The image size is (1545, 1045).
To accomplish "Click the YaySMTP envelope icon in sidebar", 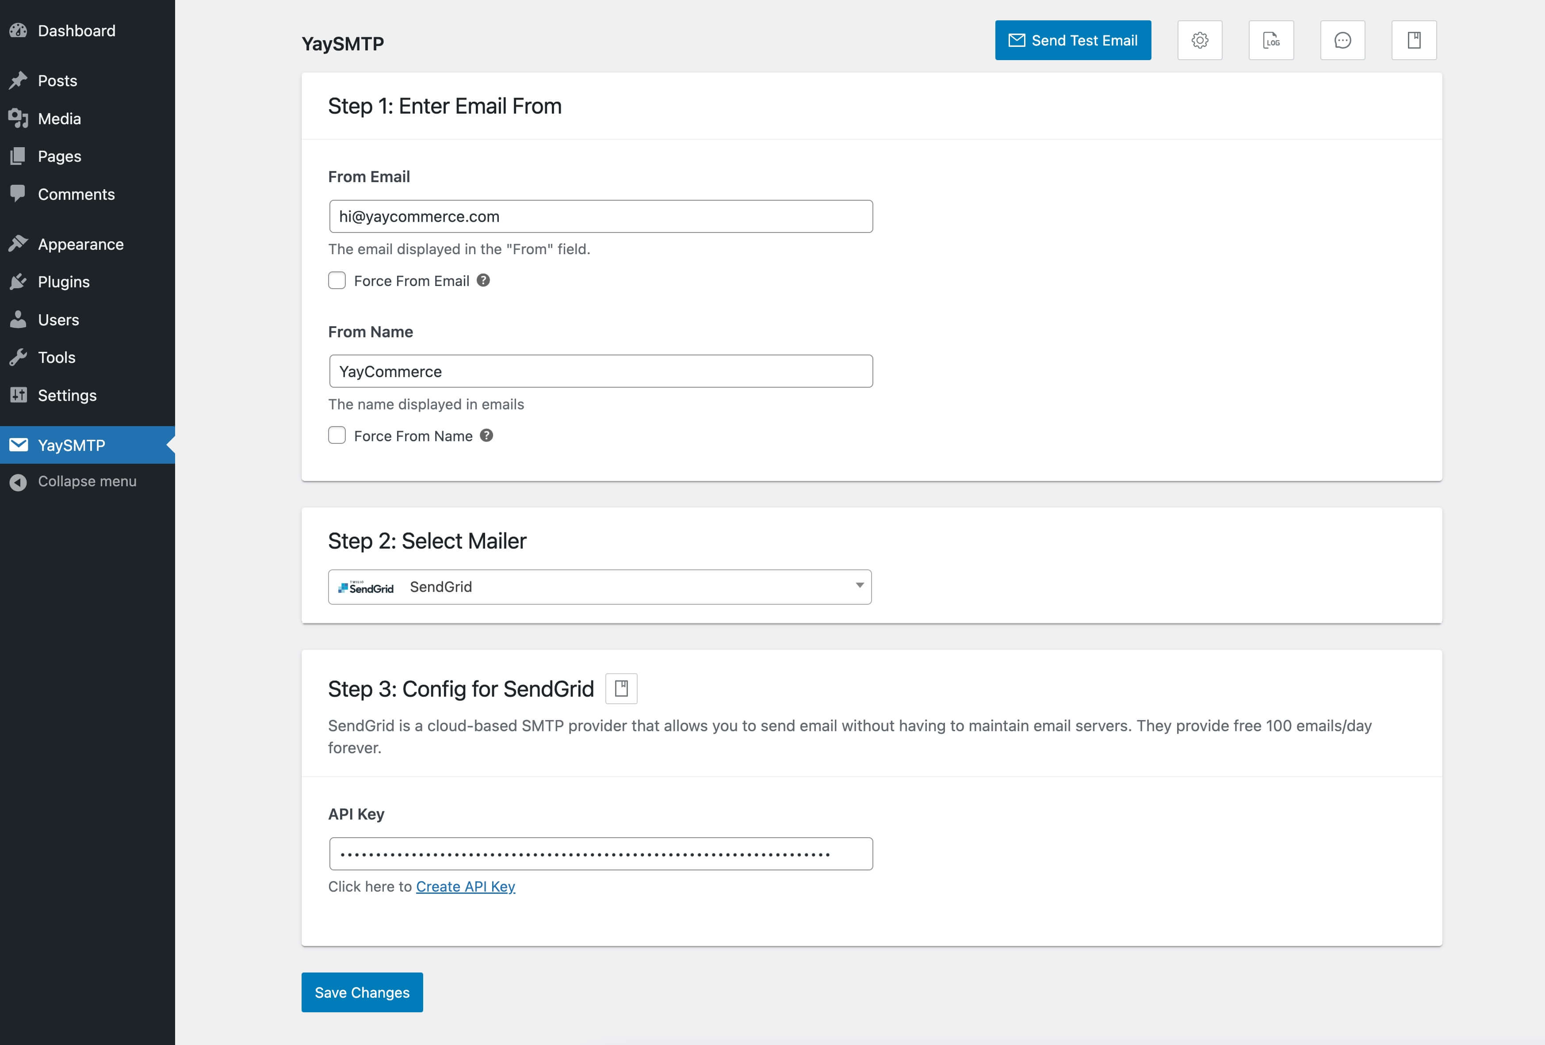I will [19, 445].
